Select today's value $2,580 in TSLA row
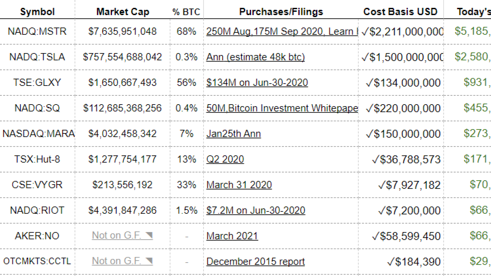The image size is (491, 276). (x=473, y=56)
